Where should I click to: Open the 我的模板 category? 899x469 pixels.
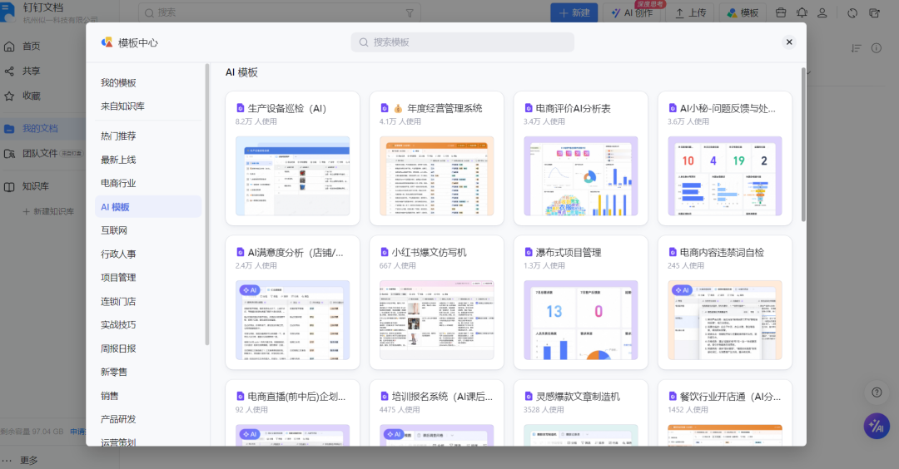coord(119,82)
